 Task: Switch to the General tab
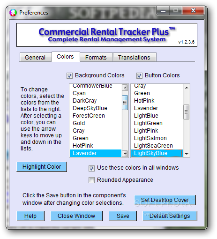click(x=35, y=57)
